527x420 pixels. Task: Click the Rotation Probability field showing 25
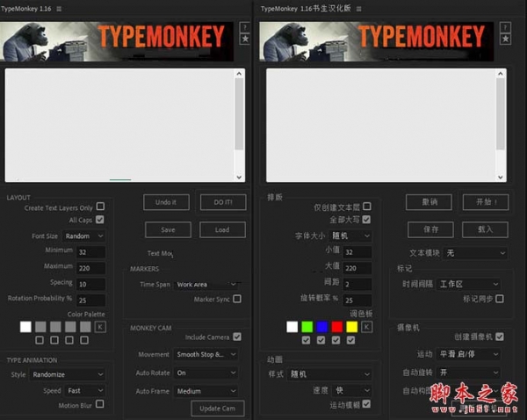click(x=90, y=301)
